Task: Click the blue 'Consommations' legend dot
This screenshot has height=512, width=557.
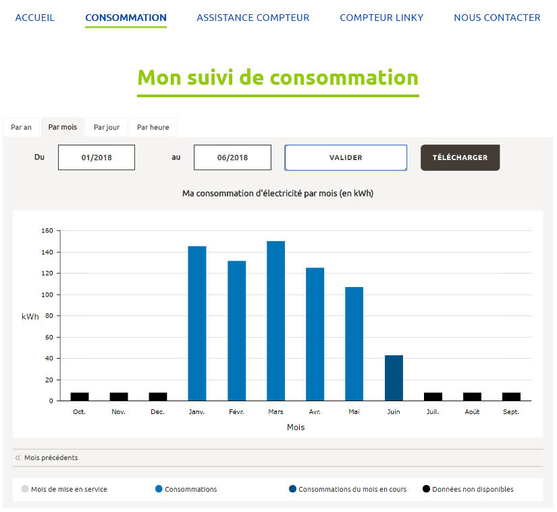Action: pos(159,489)
